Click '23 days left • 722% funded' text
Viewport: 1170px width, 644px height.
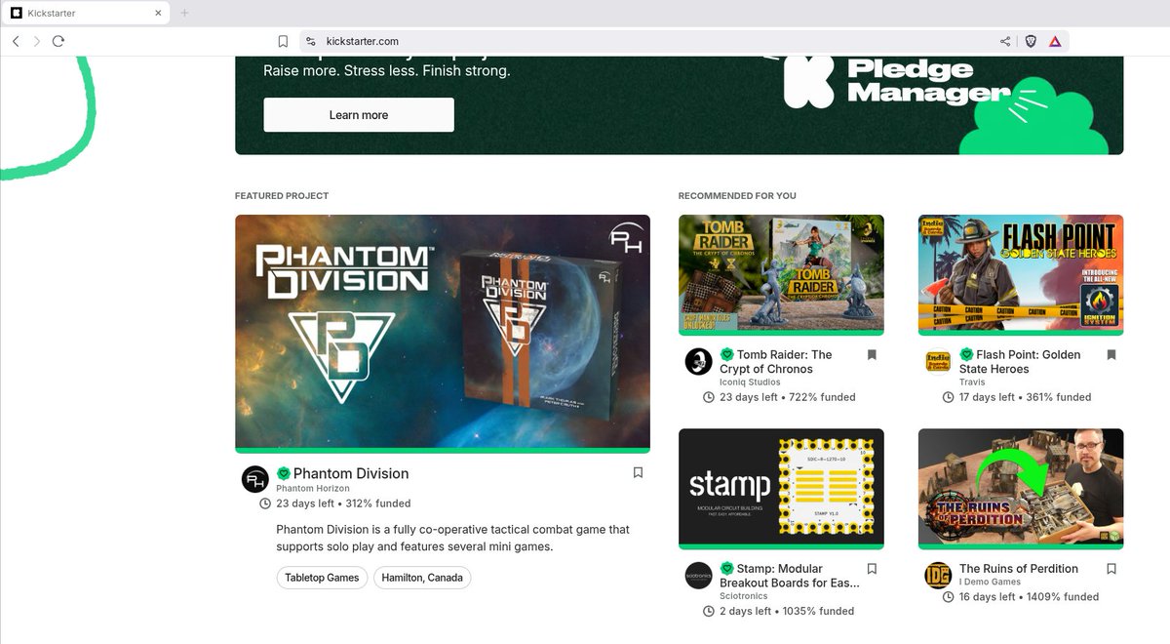(x=788, y=397)
